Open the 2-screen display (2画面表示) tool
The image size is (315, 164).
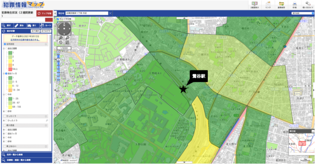(254, 5)
